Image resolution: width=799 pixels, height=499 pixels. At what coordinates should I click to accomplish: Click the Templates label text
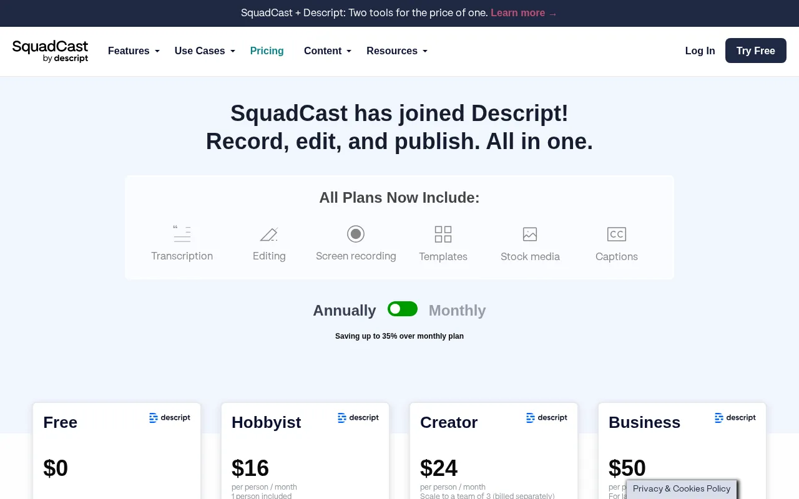point(443,256)
